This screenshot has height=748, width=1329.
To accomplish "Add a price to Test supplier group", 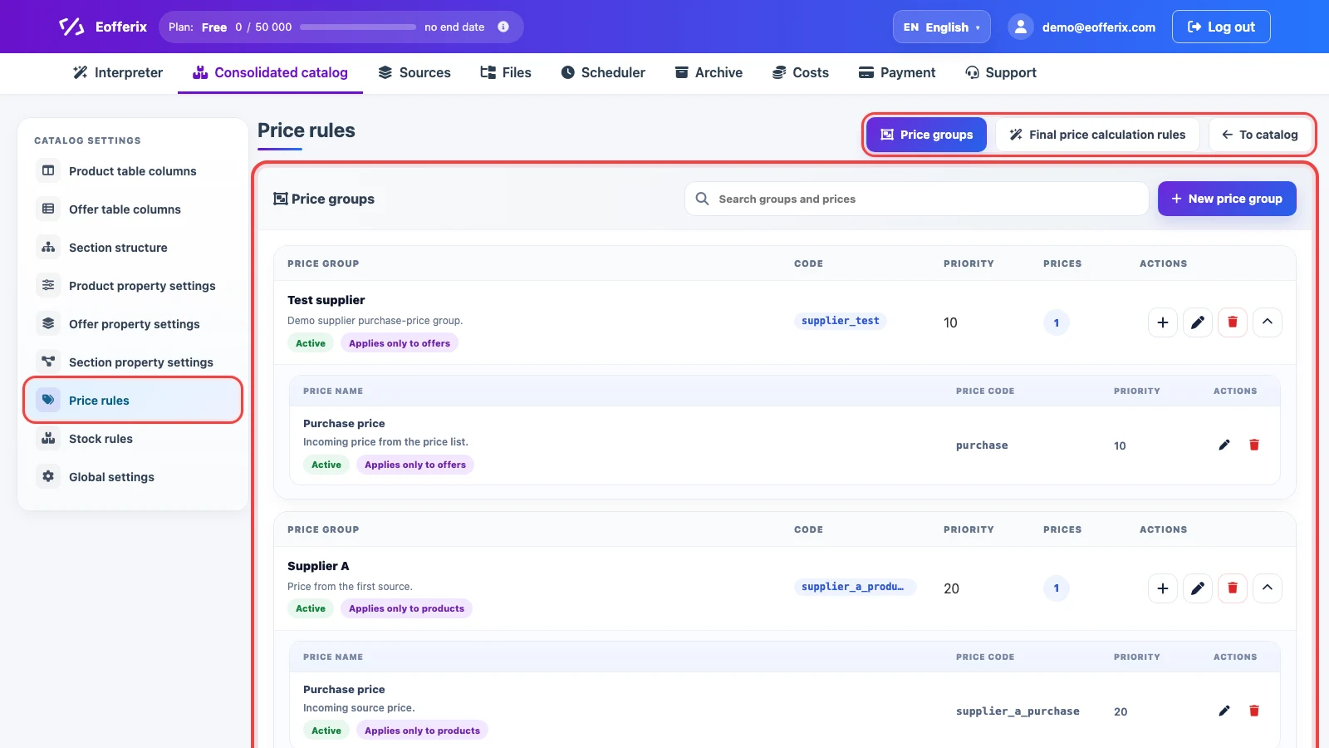I will tap(1163, 322).
